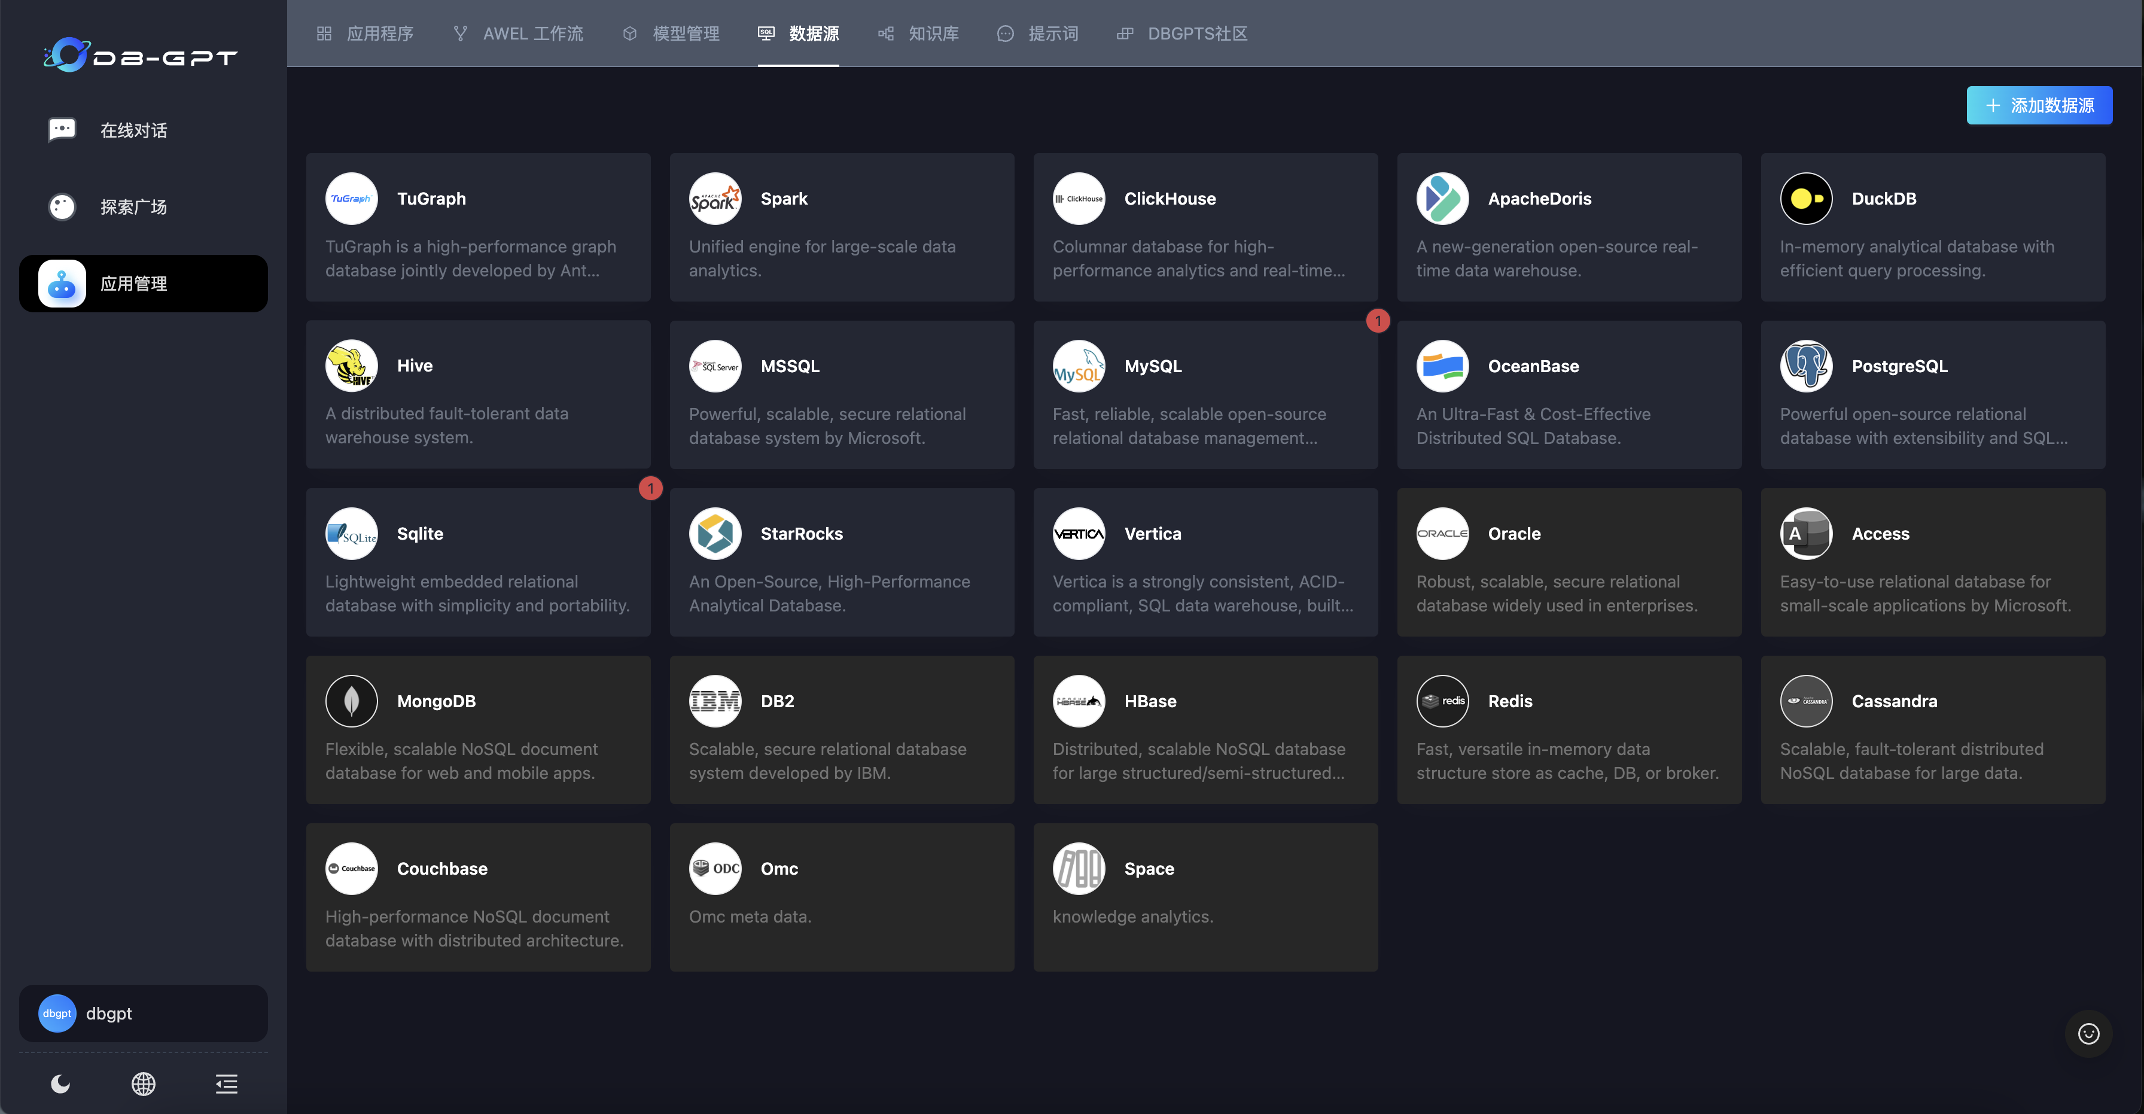
Task: Click the ClickHouse logo icon
Action: [x=1079, y=198]
